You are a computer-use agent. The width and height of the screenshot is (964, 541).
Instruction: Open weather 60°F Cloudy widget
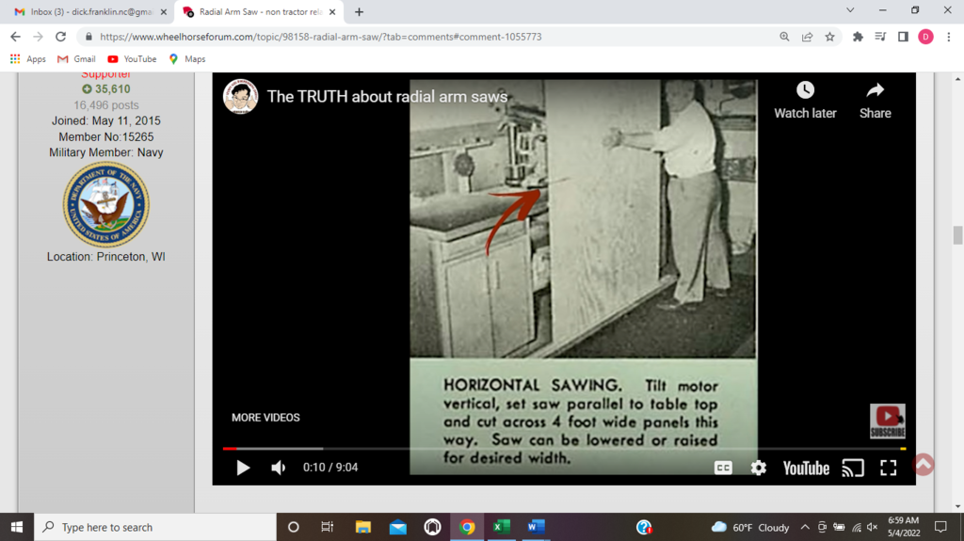pyautogui.click(x=749, y=528)
